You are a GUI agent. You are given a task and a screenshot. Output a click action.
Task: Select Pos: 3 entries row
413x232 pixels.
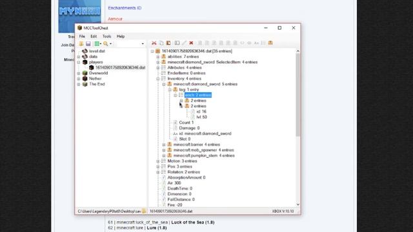click(180, 167)
